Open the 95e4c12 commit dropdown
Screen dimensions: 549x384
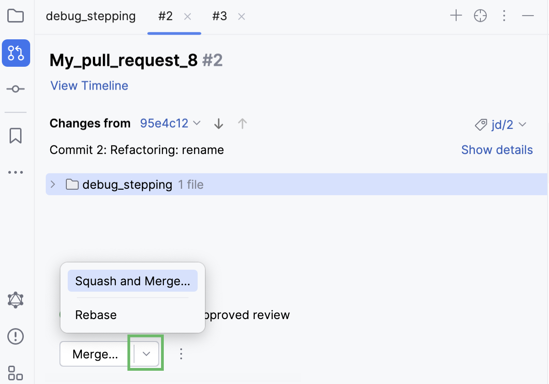point(170,123)
